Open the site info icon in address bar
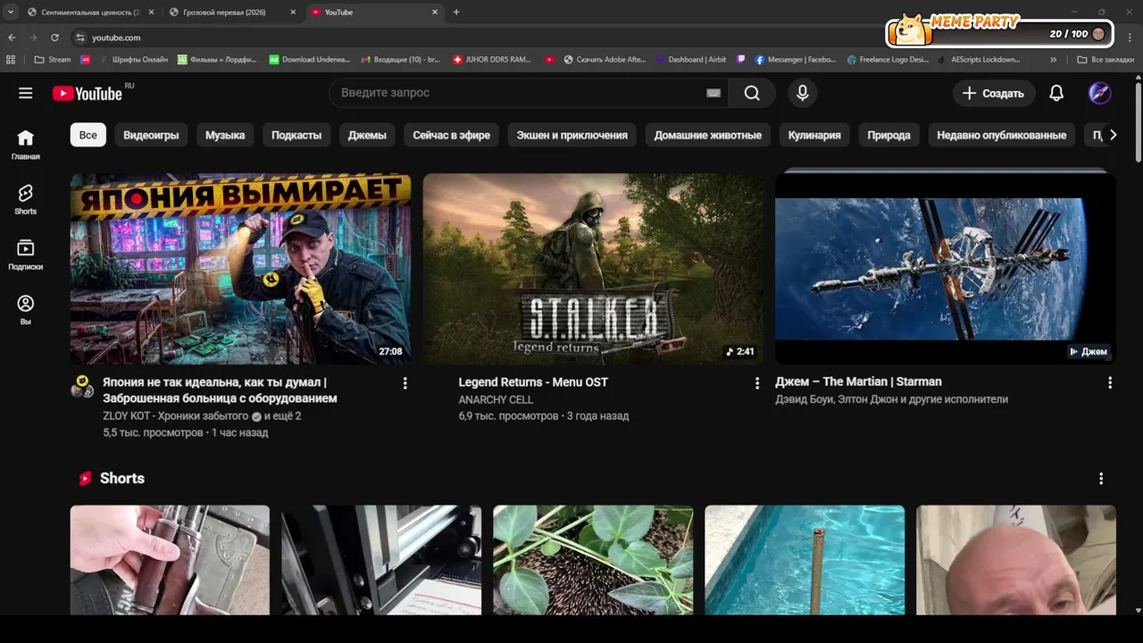1143x643 pixels. pos(79,38)
